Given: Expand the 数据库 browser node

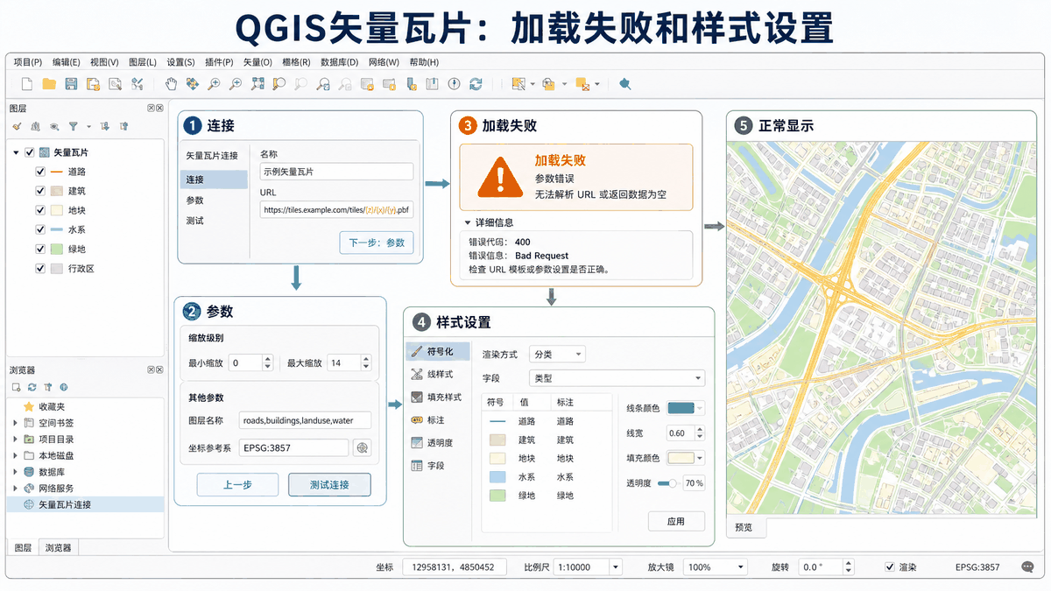Looking at the screenshot, I should [15, 472].
